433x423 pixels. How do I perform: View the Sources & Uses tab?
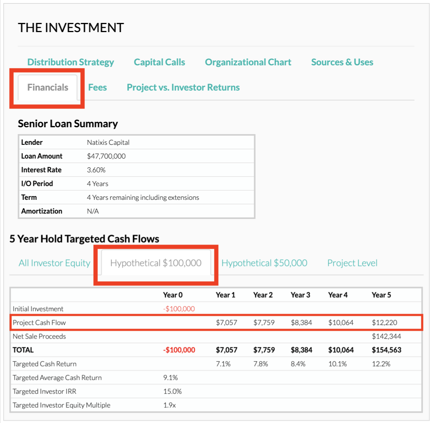pos(342,62)
